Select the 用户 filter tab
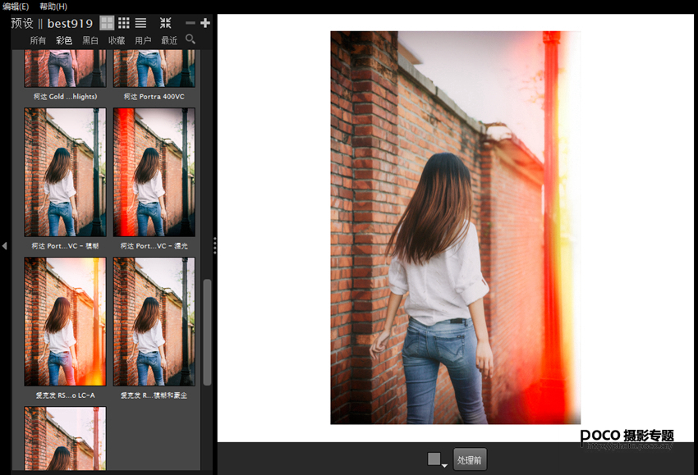 click(x=143, y=40)
